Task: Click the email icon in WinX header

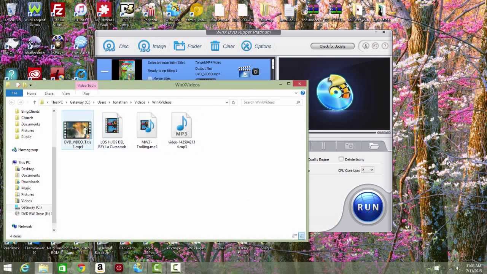Action: pyautogui.click(x=375, y=46)
